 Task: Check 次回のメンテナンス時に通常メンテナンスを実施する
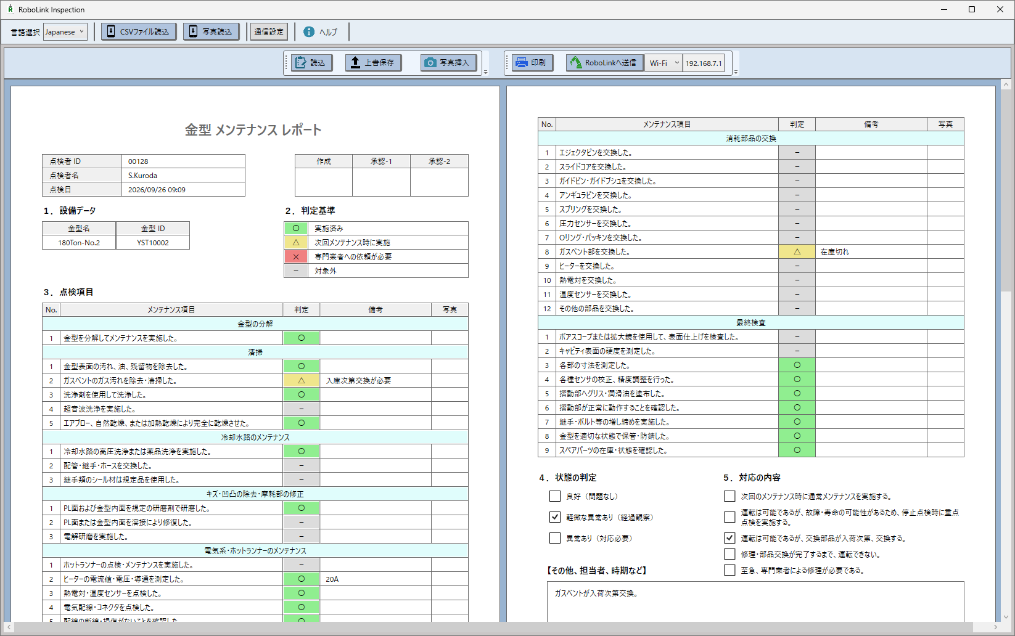(729, 496)
